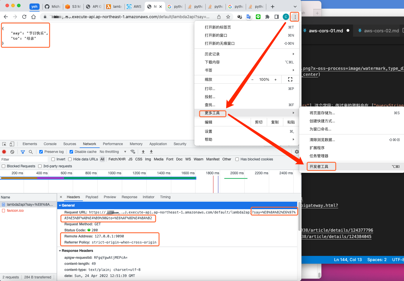Go back with browser back arrow
This screenshot has width=404, height=281.
tap(6, 17)
